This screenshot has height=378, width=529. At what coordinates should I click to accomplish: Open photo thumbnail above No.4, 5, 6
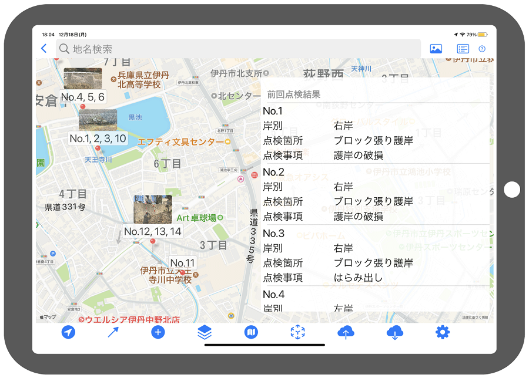(83, 79)
